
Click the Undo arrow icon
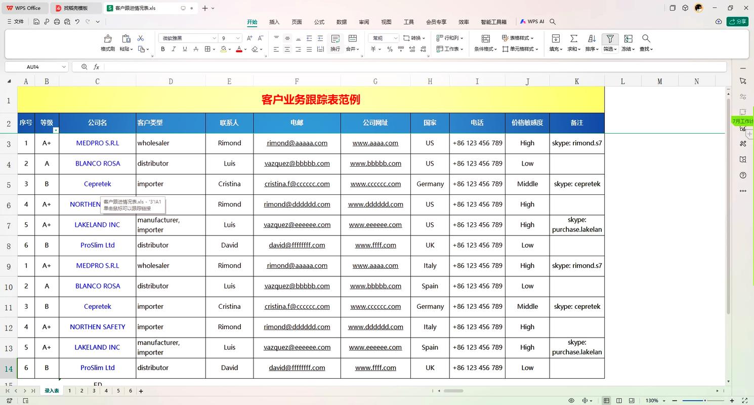pyautogui.click(x=77, y=22)
